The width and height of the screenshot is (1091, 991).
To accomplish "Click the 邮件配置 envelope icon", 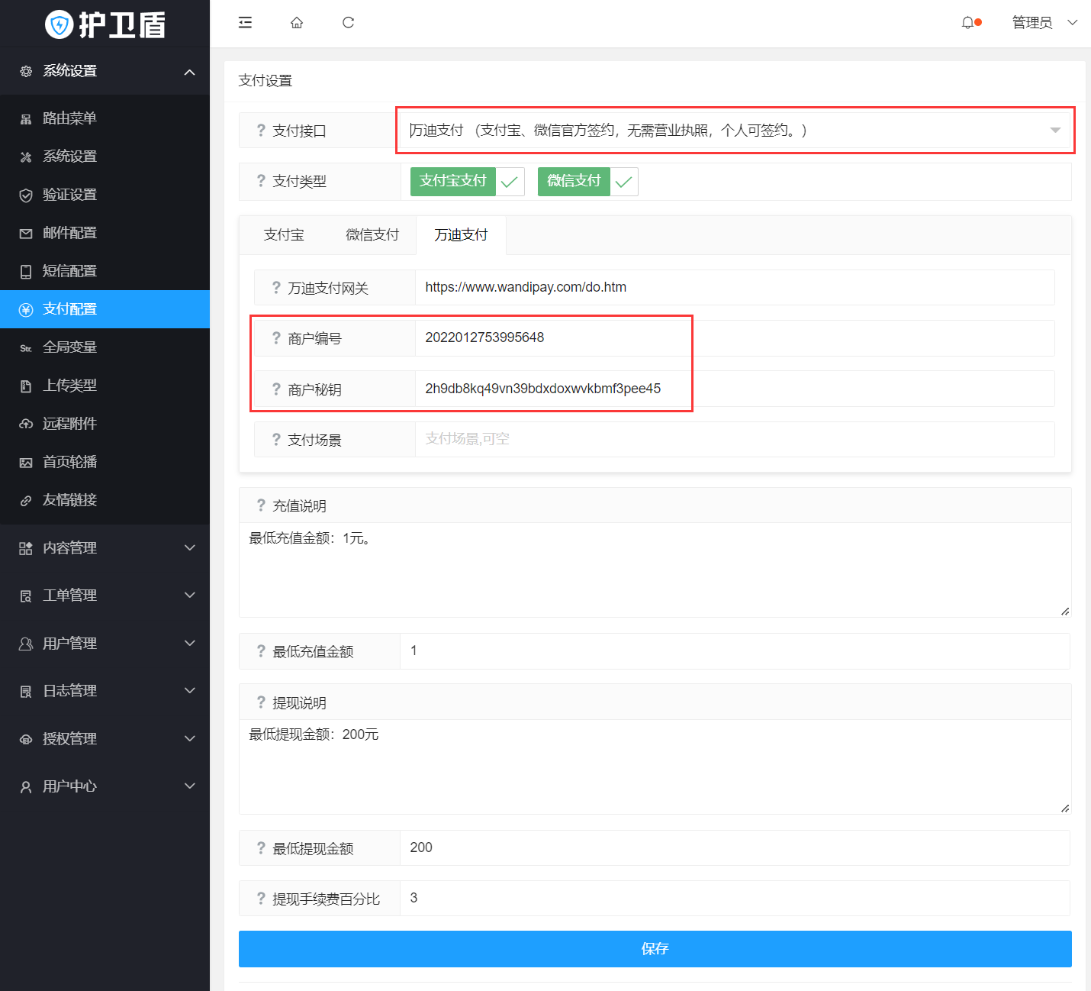I will tap(26, 233).
